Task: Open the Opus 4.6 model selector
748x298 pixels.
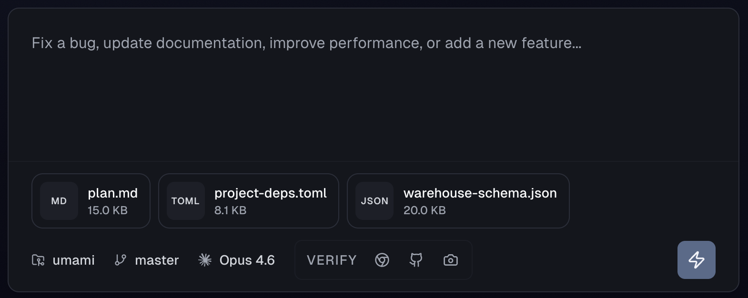Action: (247, 260)
